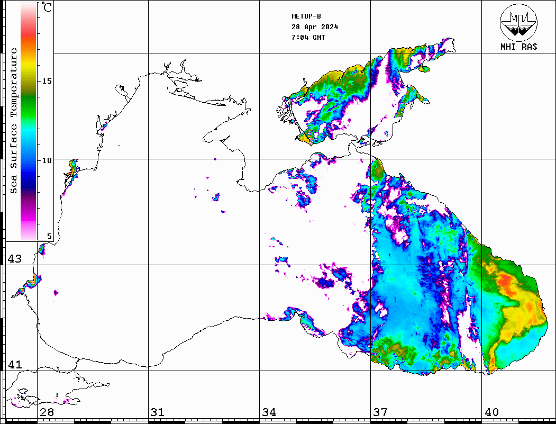This screenshot has width=556, height=424.
Task: Click the longitude label '37'
Action: tap(380, 412)
